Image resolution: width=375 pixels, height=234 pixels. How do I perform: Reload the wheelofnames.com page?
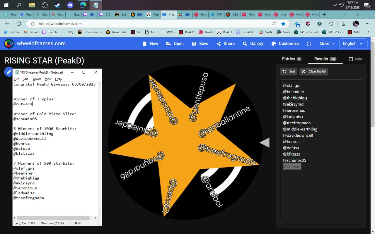click(x=19, y=24)
